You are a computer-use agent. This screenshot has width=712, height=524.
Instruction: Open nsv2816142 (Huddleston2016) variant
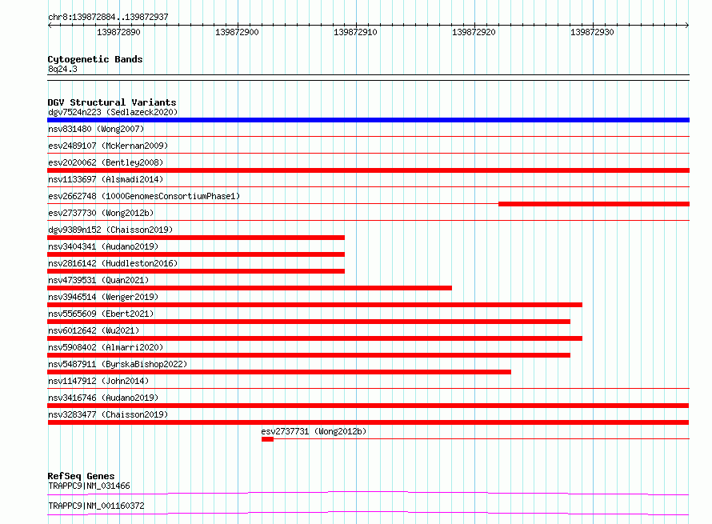pos(113,263)
